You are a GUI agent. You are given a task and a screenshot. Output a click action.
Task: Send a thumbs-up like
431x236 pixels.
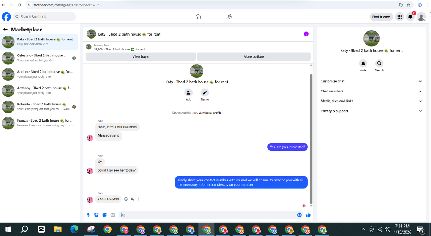(308, 215)
